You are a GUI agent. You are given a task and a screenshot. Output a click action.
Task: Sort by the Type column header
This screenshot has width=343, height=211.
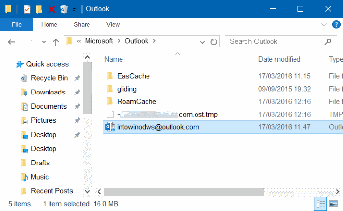[336, 59]
